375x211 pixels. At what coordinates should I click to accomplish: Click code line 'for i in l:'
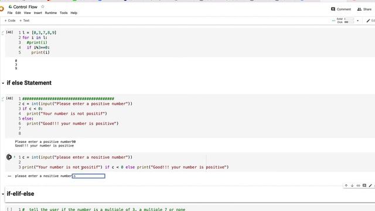pos(35,38)
